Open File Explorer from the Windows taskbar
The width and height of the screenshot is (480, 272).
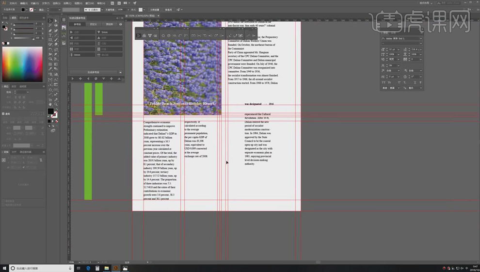tap(107, 268)
